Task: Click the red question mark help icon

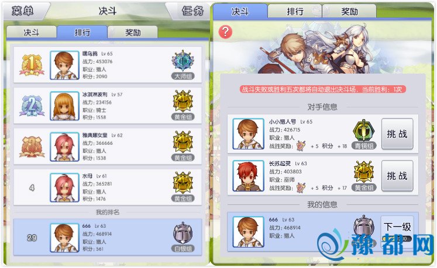Action: click(x=225, y=32)
